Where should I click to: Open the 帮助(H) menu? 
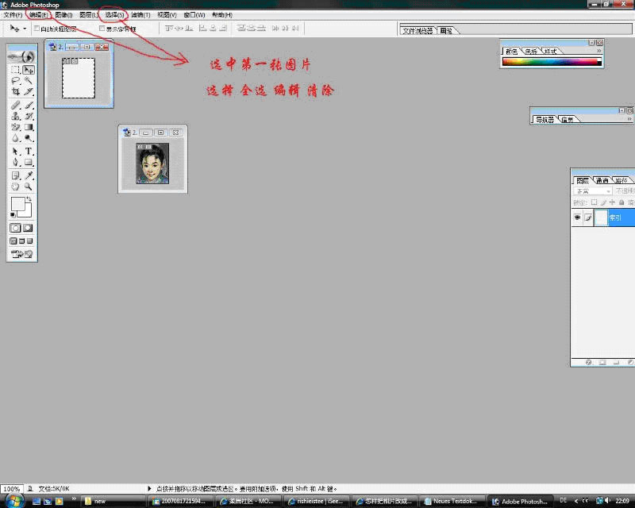tap(222, 15)
